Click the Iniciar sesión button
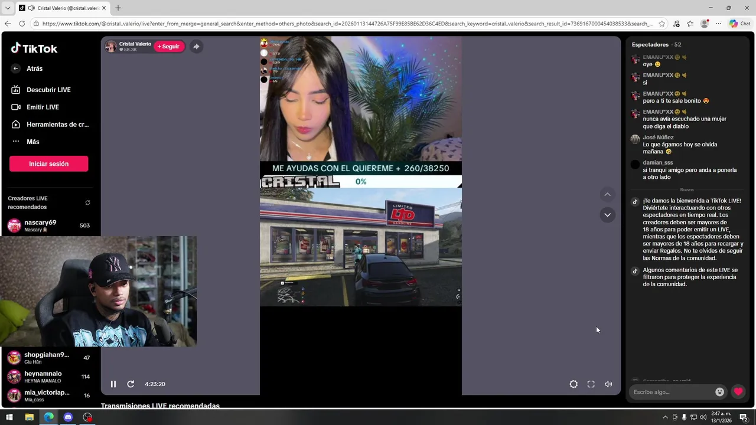756x425 pixels. click(49, 164)
